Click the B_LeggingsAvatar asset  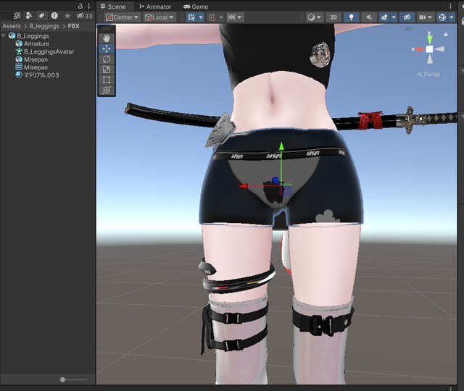pyautogui.click(x=49, y=51)
